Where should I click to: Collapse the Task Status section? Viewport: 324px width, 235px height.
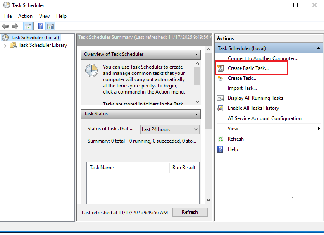(197, 114)
